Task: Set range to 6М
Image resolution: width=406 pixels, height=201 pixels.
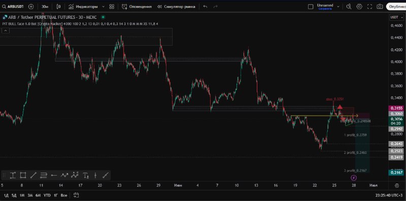Action: click(38, 195)
